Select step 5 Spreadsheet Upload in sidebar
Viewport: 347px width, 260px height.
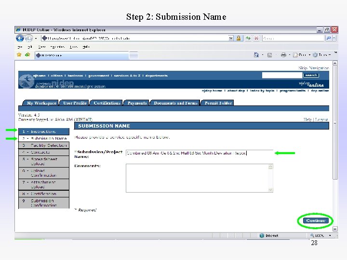tap(44, 161)
